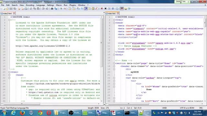Click the Cut toolbar icon

pos(31,9)
